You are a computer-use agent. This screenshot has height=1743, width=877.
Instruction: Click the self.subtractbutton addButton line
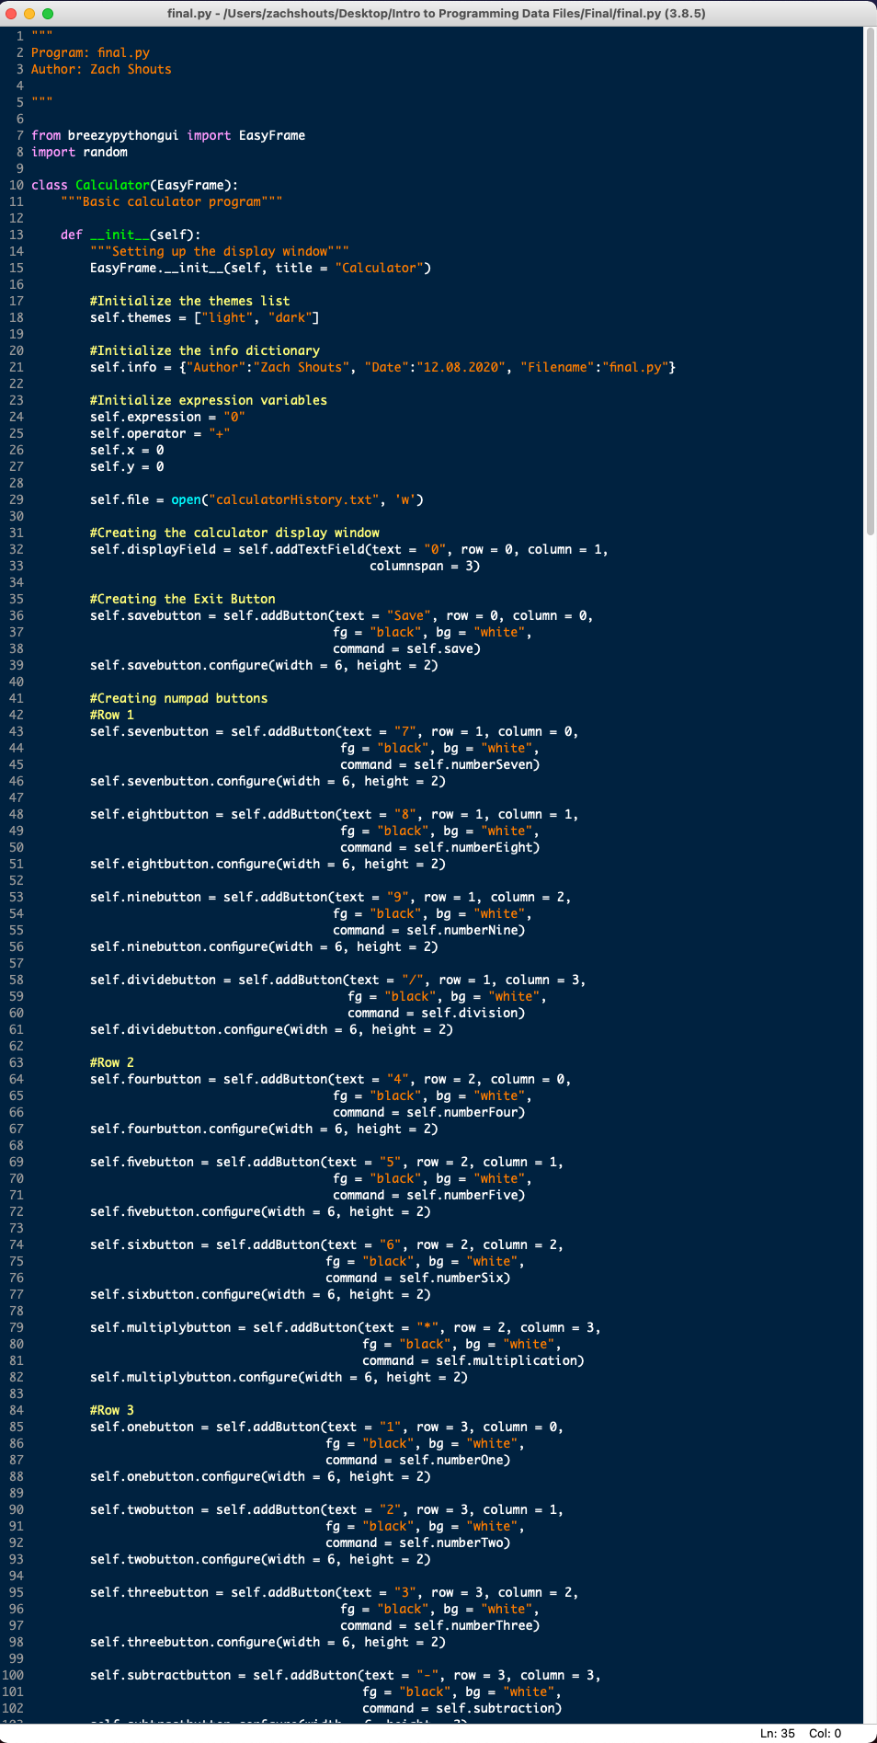click(x=346, y=1675)
